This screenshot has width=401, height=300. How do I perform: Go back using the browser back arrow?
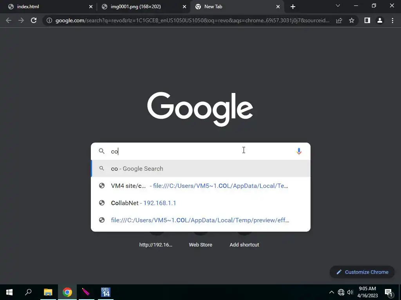coord(9,20)
